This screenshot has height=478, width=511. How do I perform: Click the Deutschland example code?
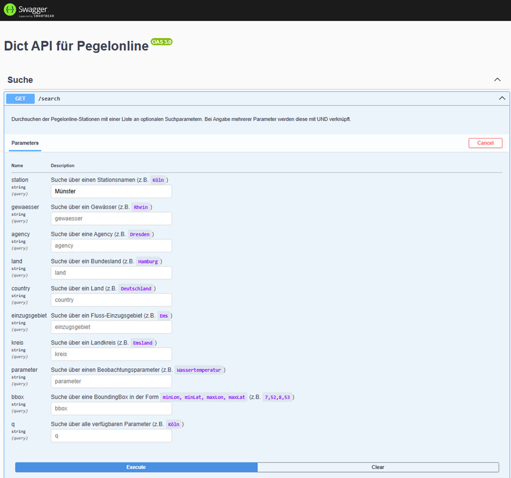coord(136,289)
